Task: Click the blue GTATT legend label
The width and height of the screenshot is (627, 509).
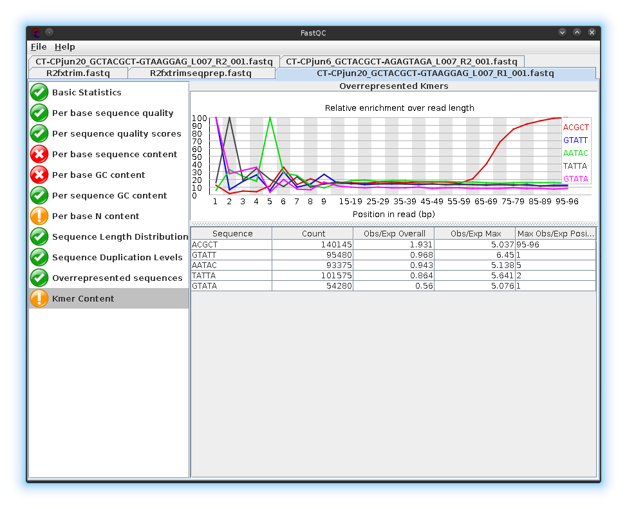Action: (x=576, y=140)
